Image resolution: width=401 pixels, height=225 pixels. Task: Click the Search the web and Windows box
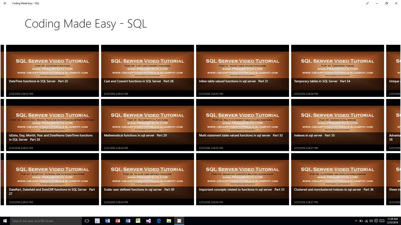pyautogui.click(x=46, y=221)
